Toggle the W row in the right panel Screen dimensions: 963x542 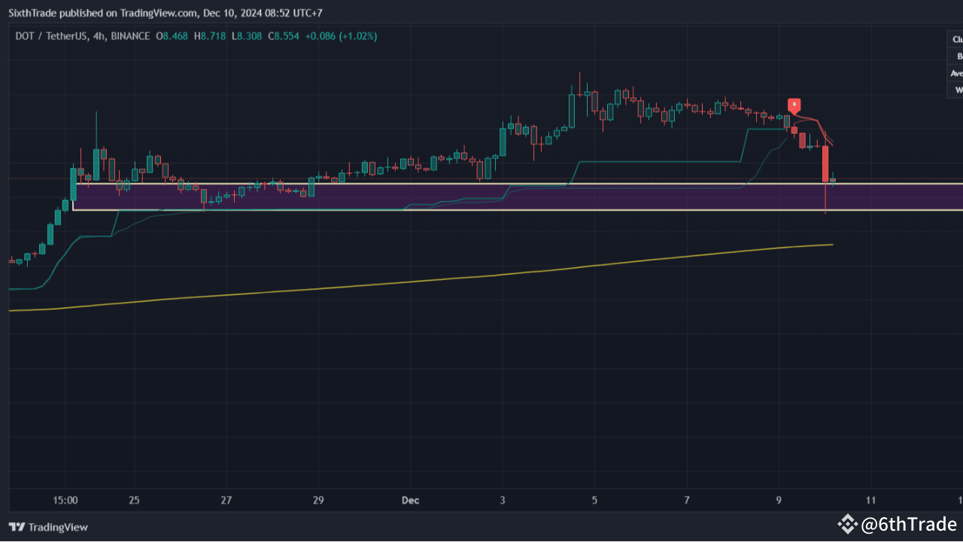[x=957, y=90]
